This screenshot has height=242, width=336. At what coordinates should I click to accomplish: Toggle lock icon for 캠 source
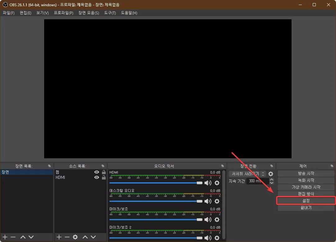[x=104, y=172]
